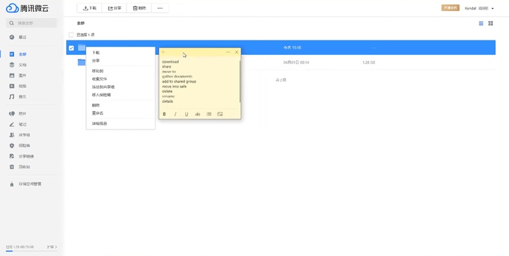
Task: Open the sticky note three-dot menu
Action: point(229,52)
